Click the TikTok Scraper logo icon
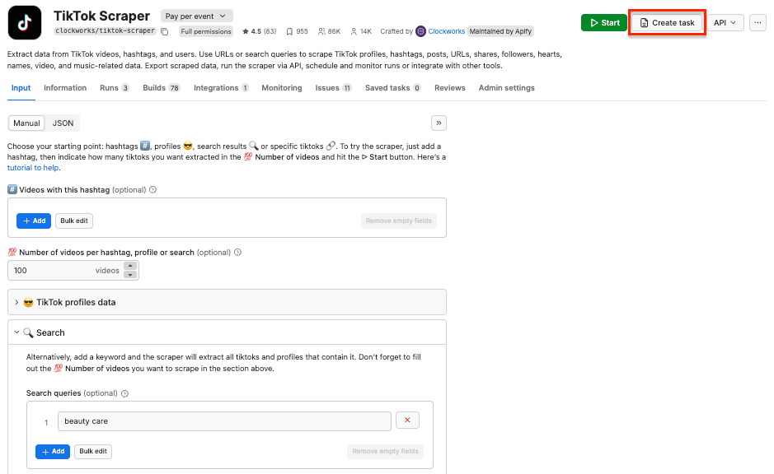 tap(24, 22)
